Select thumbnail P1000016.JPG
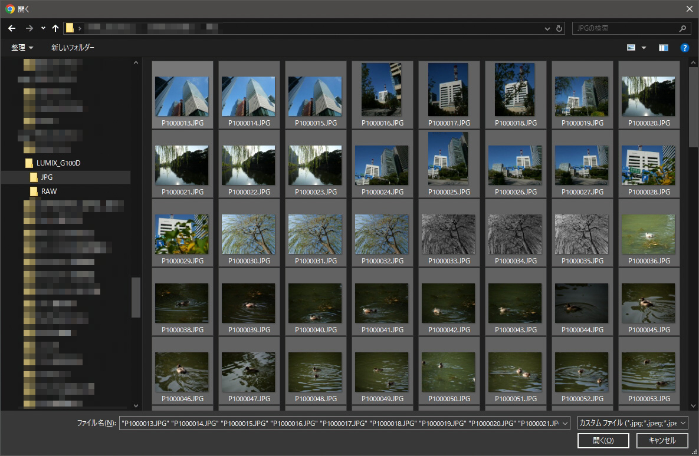The height and width of the screenshot is (456, 699). (x=382, y=95)
